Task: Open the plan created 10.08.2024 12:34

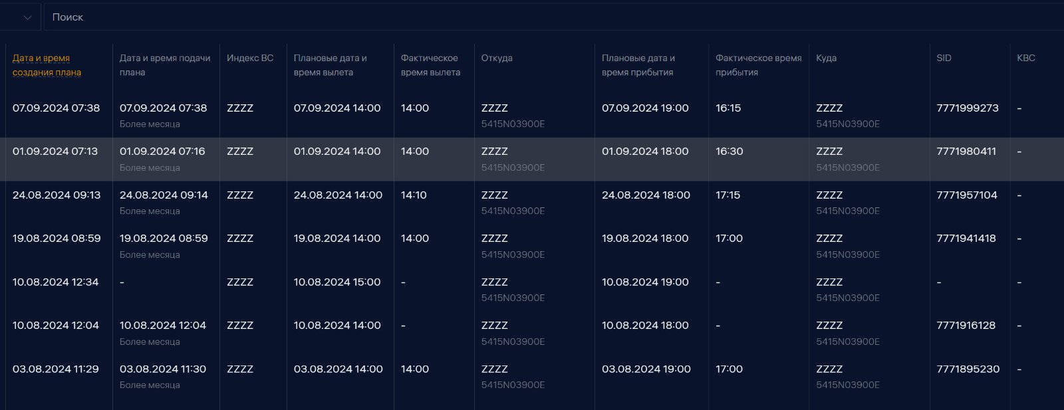Action: pyautogui.click(x=532, y=290)
